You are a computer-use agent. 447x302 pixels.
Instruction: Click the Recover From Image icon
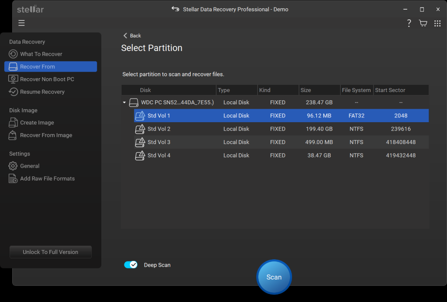pos(13,135)
